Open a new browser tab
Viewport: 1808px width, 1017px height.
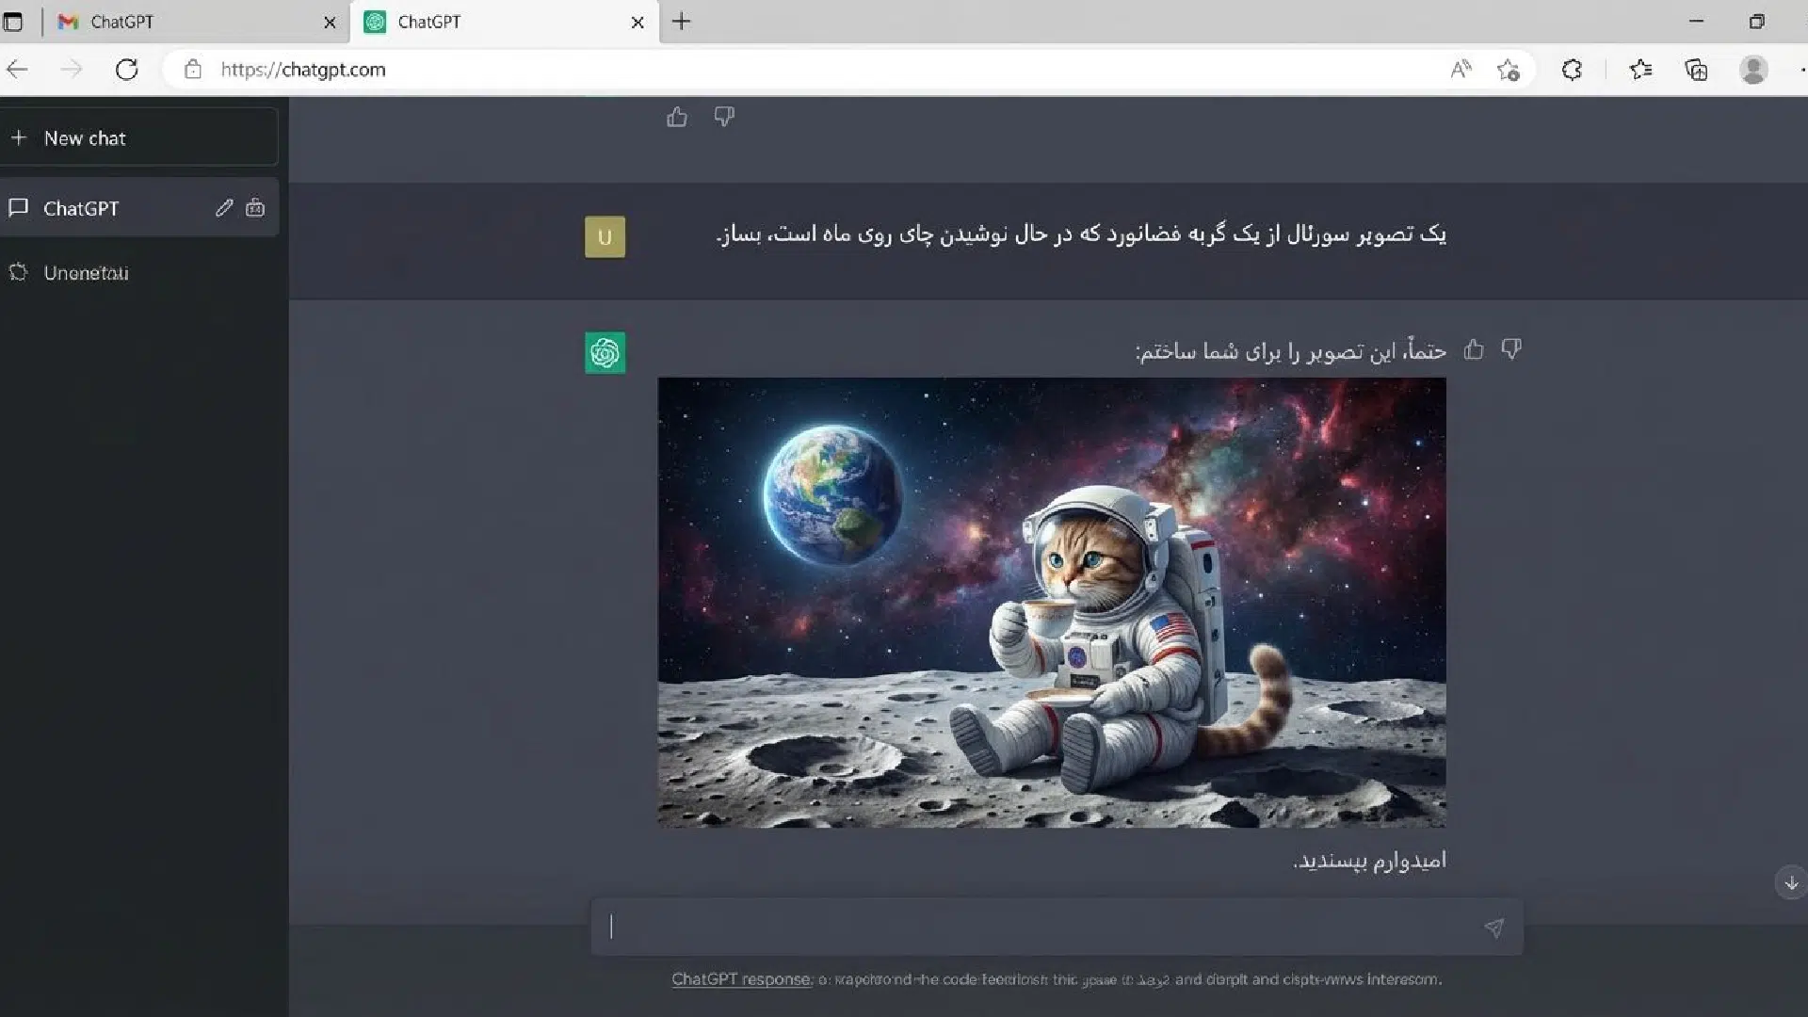[x=682, y=22]
